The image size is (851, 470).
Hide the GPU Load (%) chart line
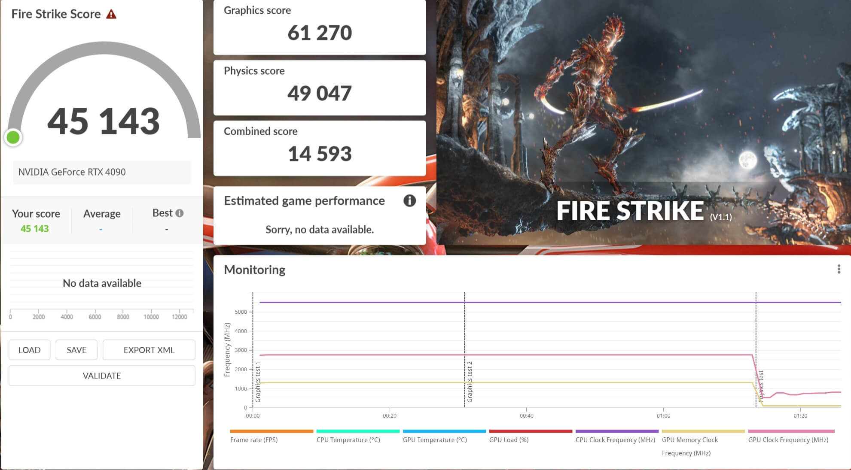tap(509, 440)
